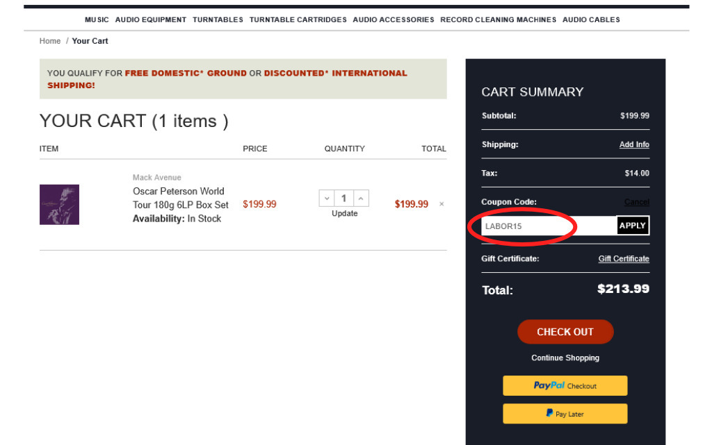Pay with PayPal Checkout button
The height and width of the screenshot is (445, 728).
565,386
